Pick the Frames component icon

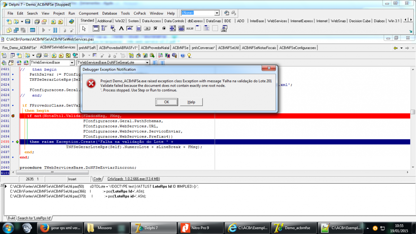pos(96,28)
